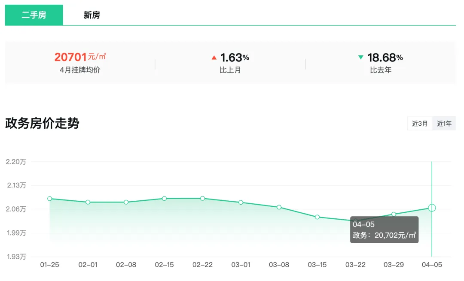The height and width of the screenshot is (281, 464).
Task: Select the 03-08 data point
Action: 279,207
